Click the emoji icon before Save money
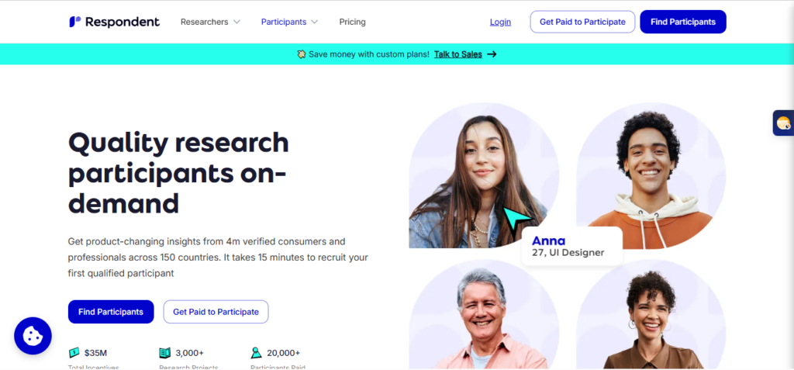Viewport: 794px width, 370px height. pyautogui.click(x=302, y=54)
